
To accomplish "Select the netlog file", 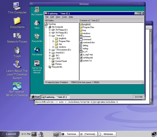I will pos(84,49).
